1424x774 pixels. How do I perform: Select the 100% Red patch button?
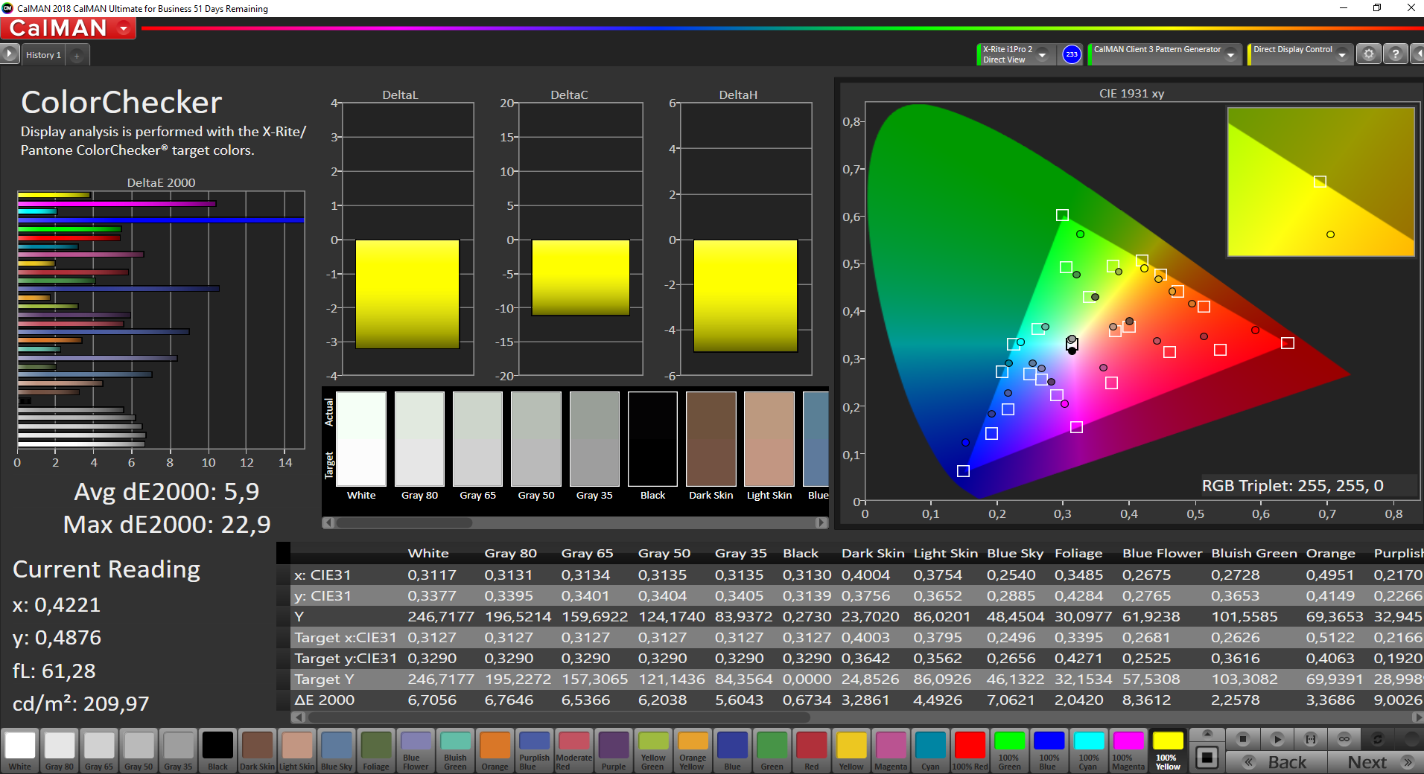970,750
